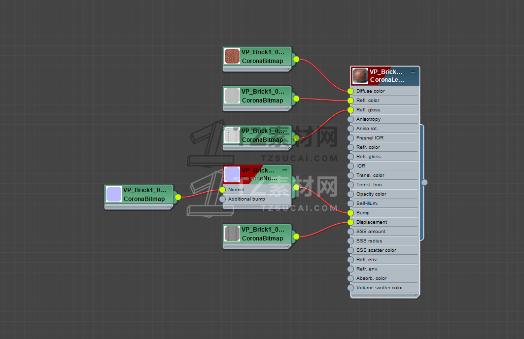Click the Opacity color input socket
524x339 pixels.
[x=350, y=194]
